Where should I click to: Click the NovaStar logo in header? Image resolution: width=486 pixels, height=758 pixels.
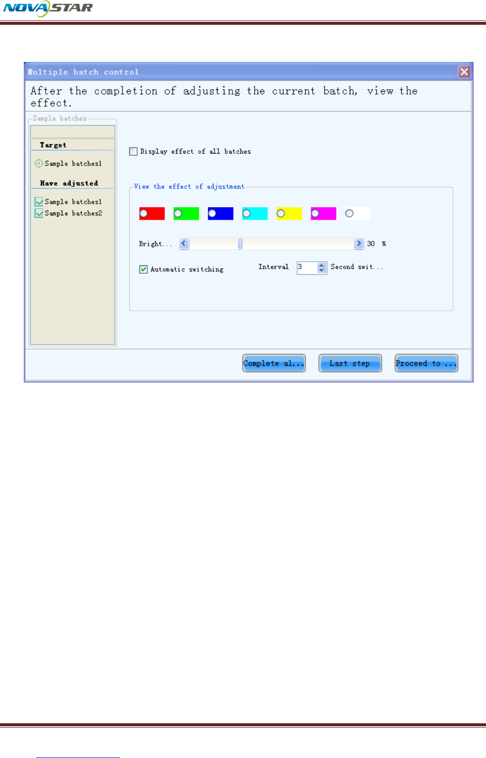pyautogui.click(x=48, y=8)
